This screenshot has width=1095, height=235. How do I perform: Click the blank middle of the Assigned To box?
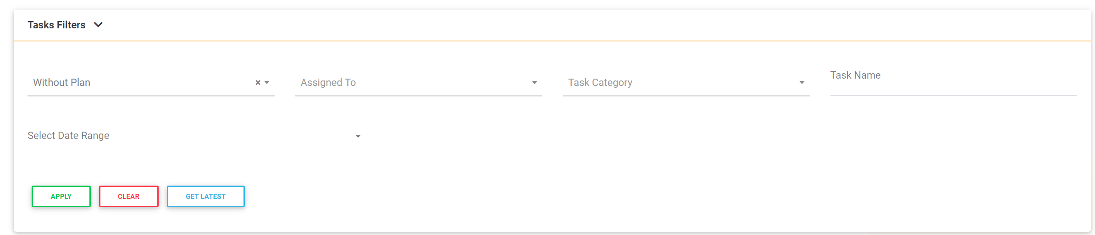tap(440, 83)
